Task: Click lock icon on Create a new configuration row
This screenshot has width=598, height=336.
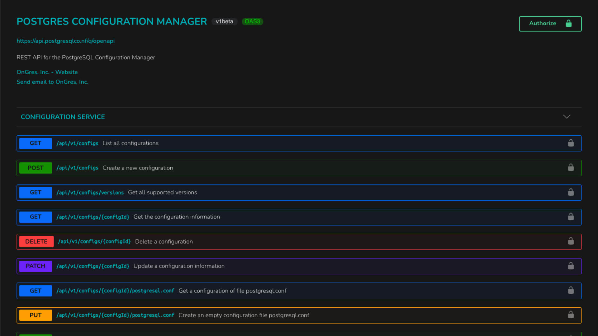Action: tap(571, 167)
